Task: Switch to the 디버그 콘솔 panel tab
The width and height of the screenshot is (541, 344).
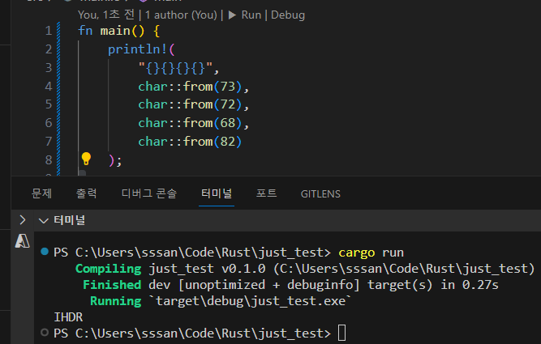Action: (x=149, y=193)
